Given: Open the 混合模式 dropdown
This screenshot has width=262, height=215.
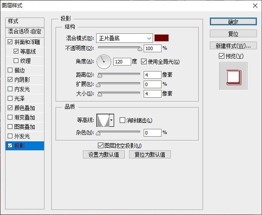Looking at the screenshot, I should (x=124, y=38).
